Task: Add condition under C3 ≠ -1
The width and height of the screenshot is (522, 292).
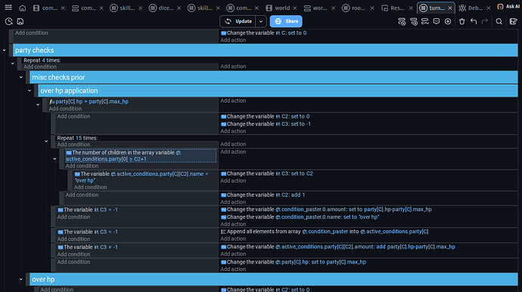Action: click(73, 254)
